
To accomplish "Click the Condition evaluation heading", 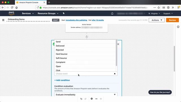I will click(64, 86).
